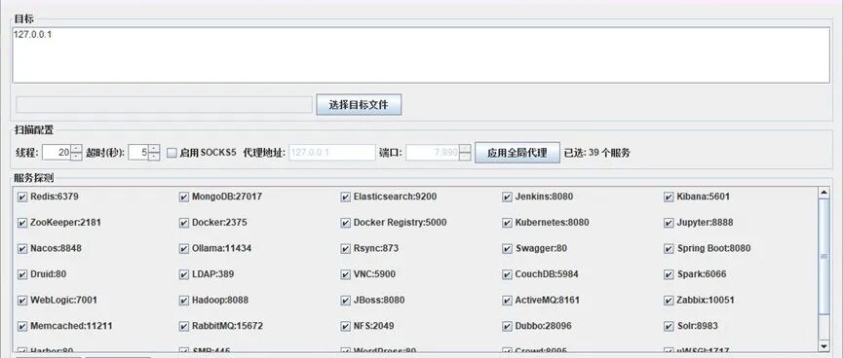Toggle Docker:2375 checkbox
Viewport: 843px width, 358px height.
[x=184, y=223]
